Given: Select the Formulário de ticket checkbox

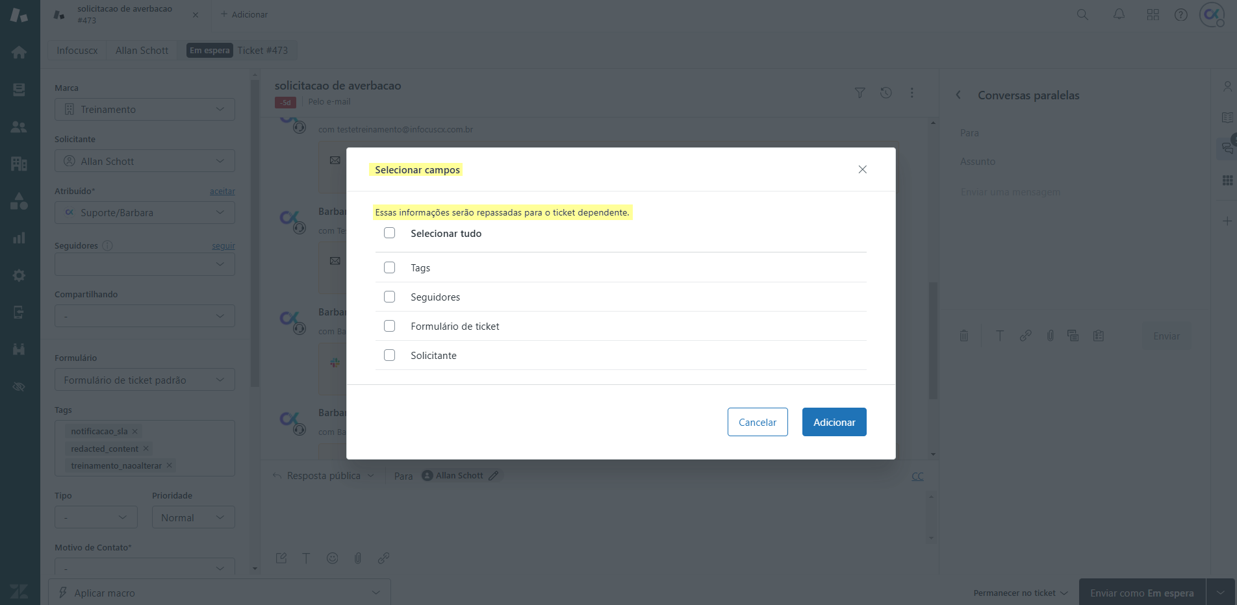Looking at the screenshot, I should point(390,326).
